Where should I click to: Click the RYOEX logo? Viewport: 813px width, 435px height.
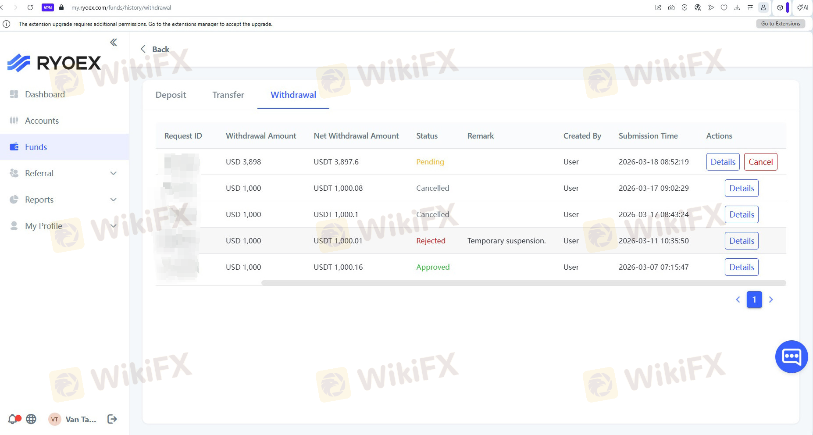(54, 63)
